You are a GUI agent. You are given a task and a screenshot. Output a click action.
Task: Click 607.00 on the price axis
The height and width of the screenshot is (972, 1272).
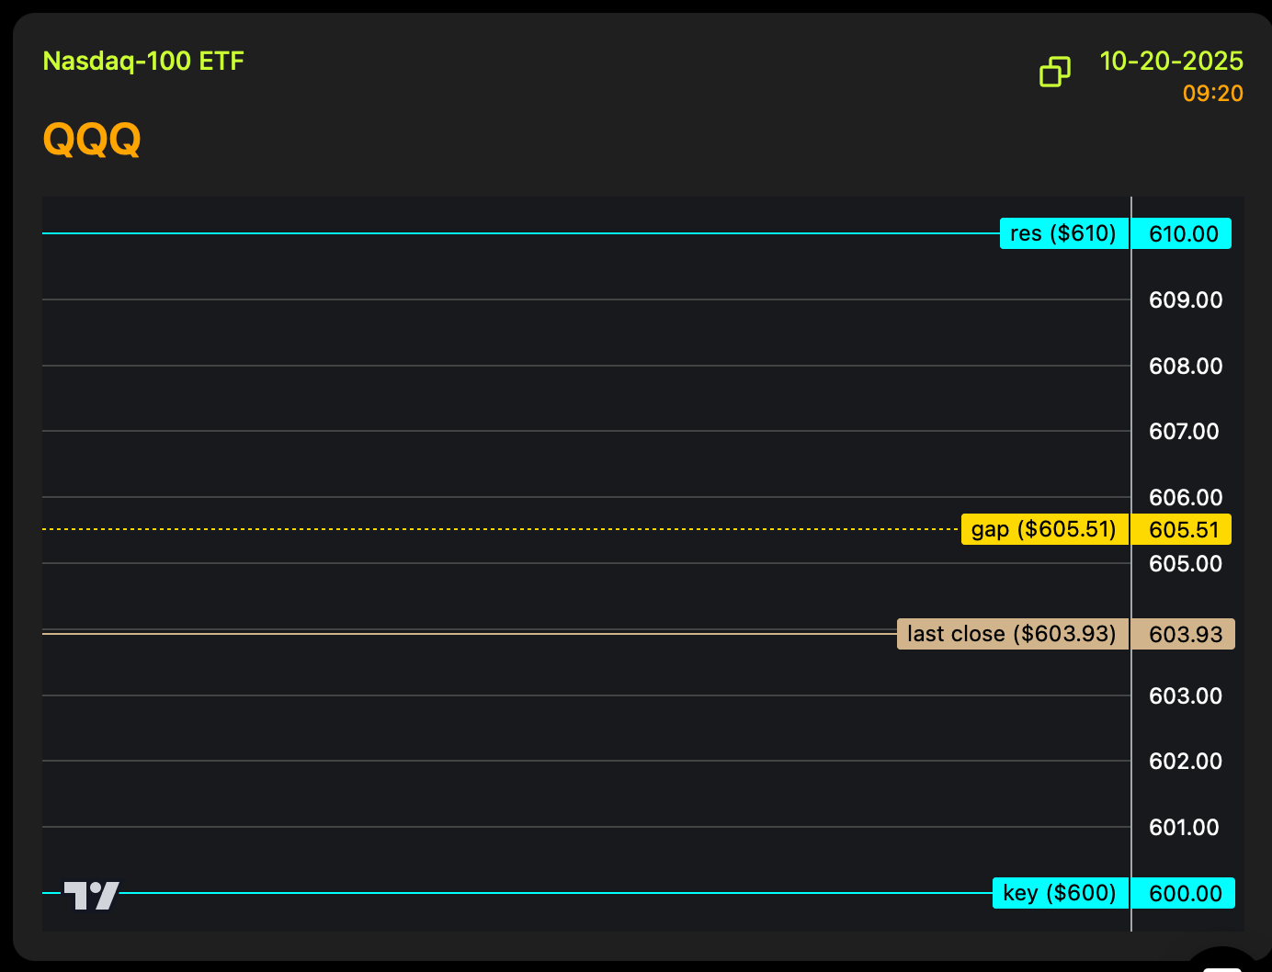click(x=1184, y=432)
